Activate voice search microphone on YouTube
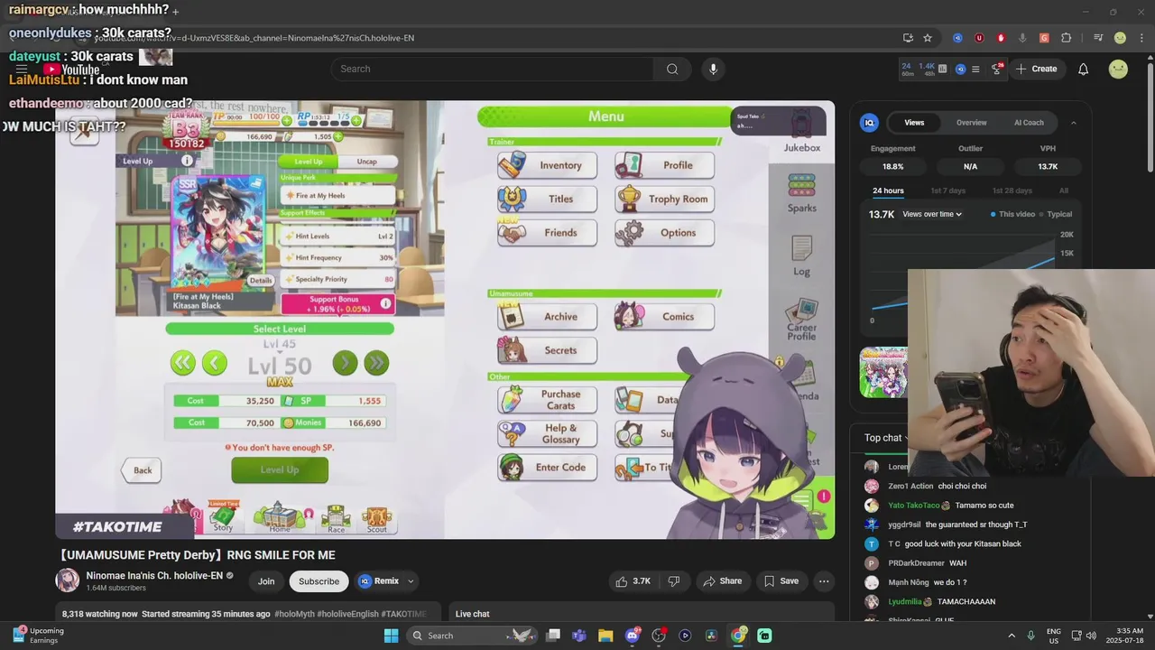Screen dimensions: 1155x650 713,69
